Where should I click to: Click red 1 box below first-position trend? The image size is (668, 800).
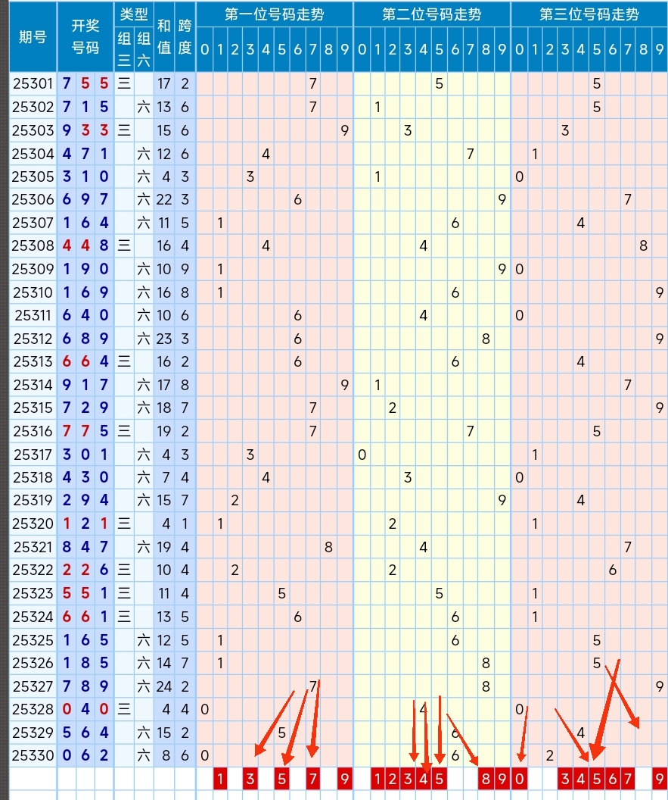220,779
